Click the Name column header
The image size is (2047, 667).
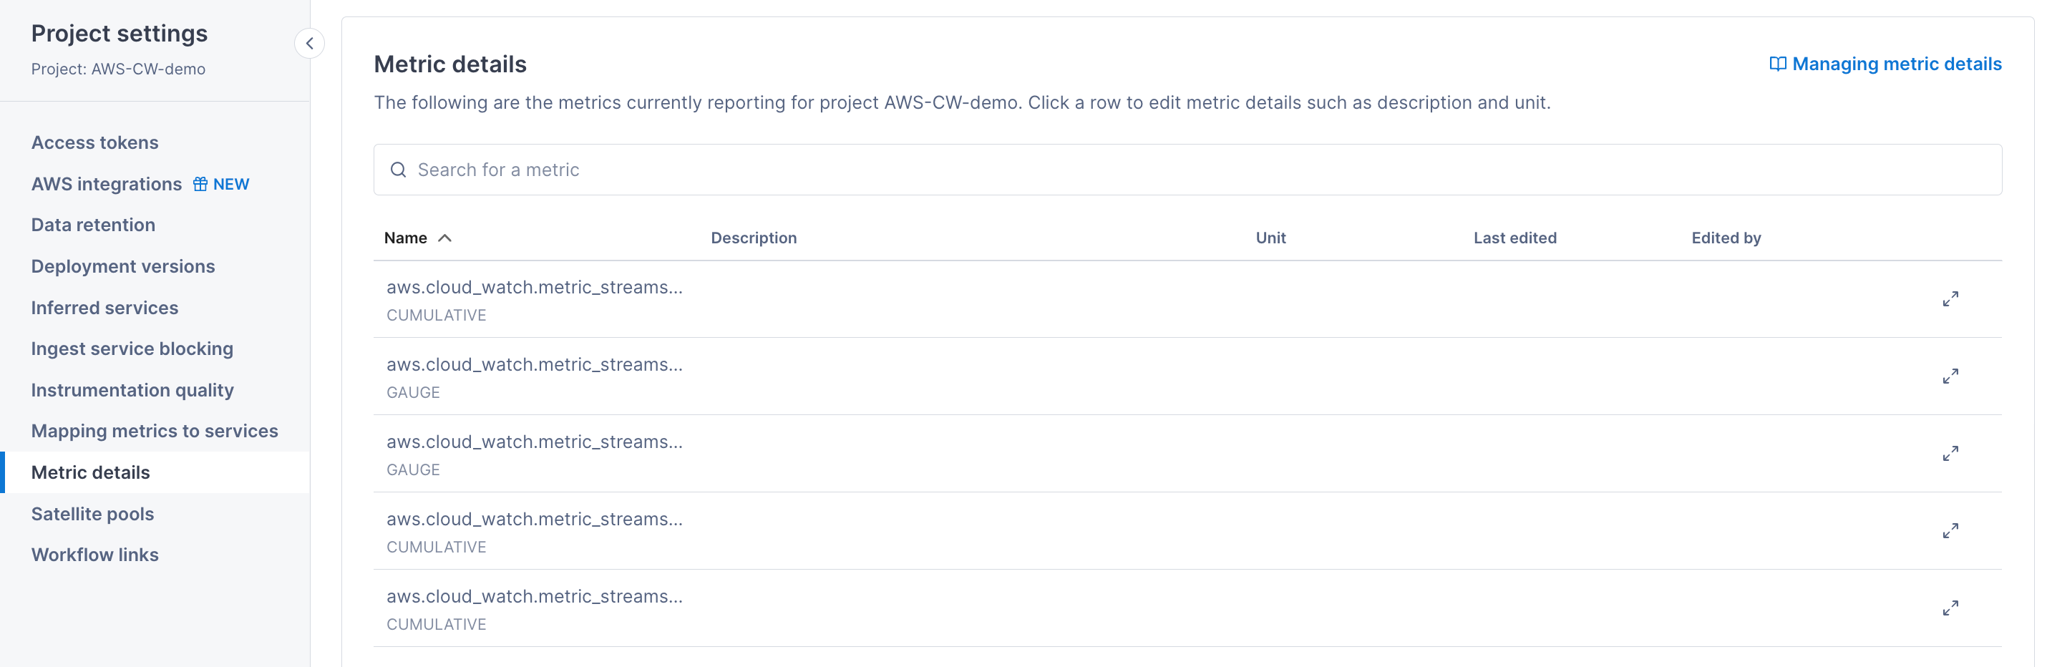point(405,238)
